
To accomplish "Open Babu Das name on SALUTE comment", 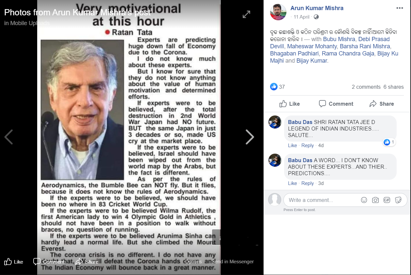I will (x=300, y=122).
